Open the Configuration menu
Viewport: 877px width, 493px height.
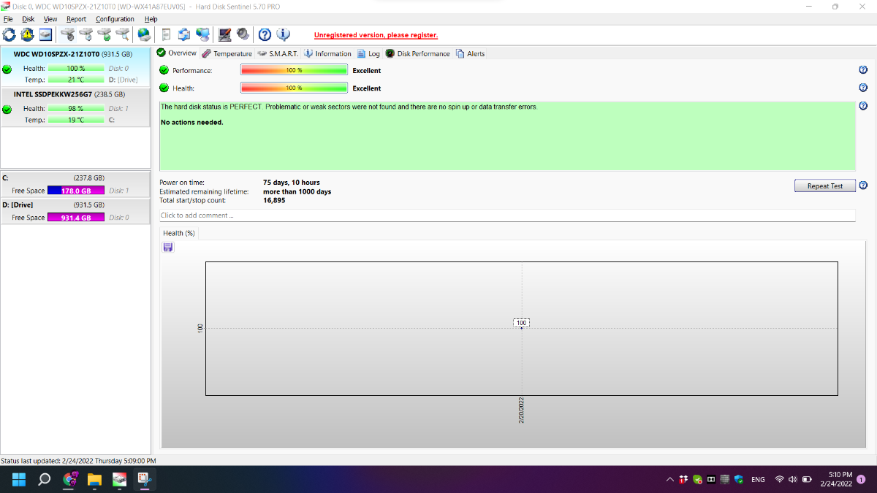pos(115,19)
